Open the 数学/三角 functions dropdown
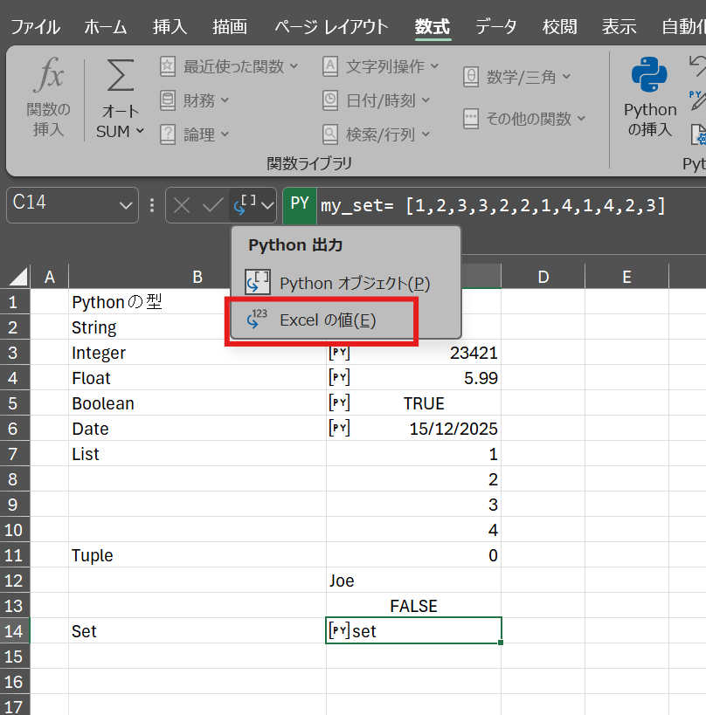Viewport: 706px width, 715px height. 516,77
